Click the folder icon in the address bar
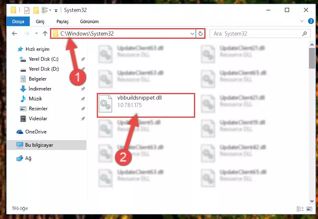The image size is (318, 219). click(55, 33)
